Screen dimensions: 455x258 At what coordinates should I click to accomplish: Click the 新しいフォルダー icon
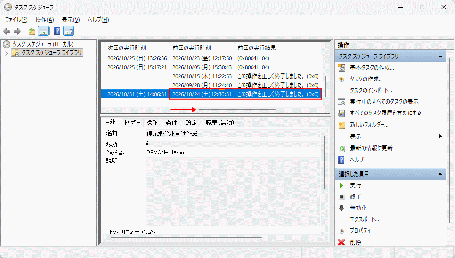point(342,125)
